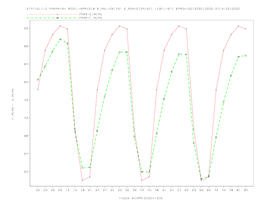Click x-axis tick label 45
The width and height of the screenshot is (268, 207).
coord(149,190)
